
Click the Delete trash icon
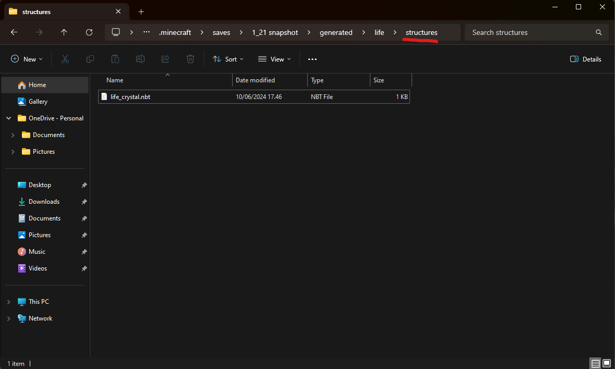click(190, 59)
